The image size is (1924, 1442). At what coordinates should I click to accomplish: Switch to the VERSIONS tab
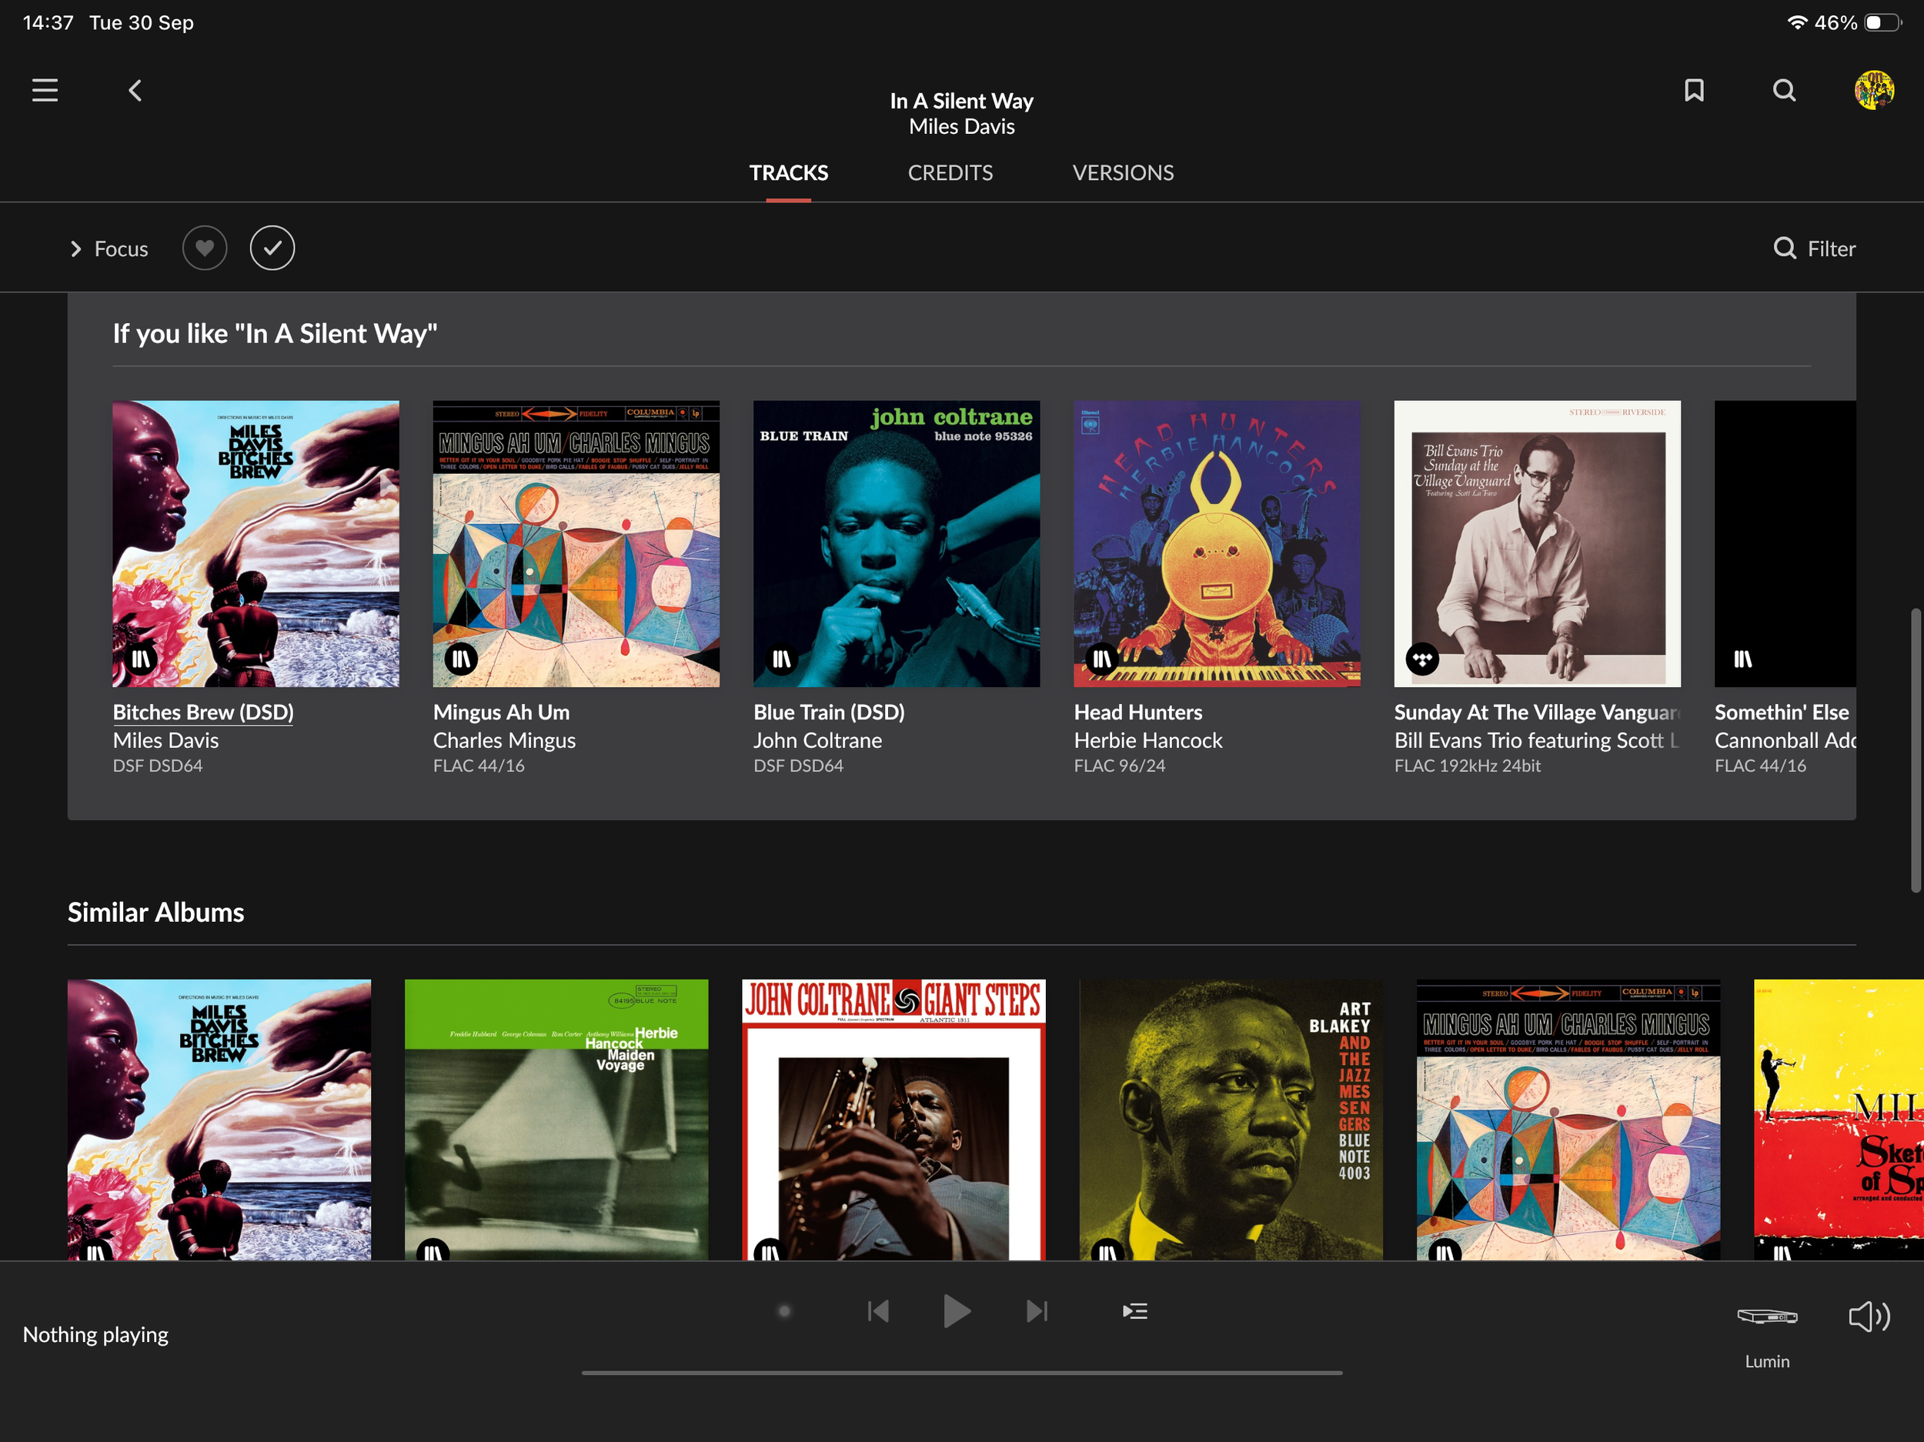point(1122,173)
